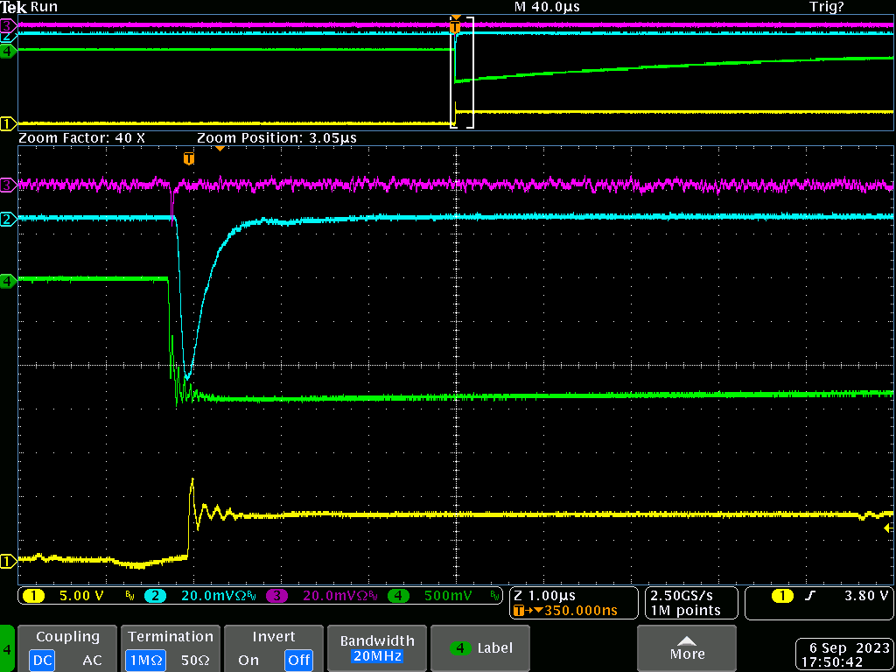
Task: Click the rising edge trigger readout icon
Action: point(810,596)
